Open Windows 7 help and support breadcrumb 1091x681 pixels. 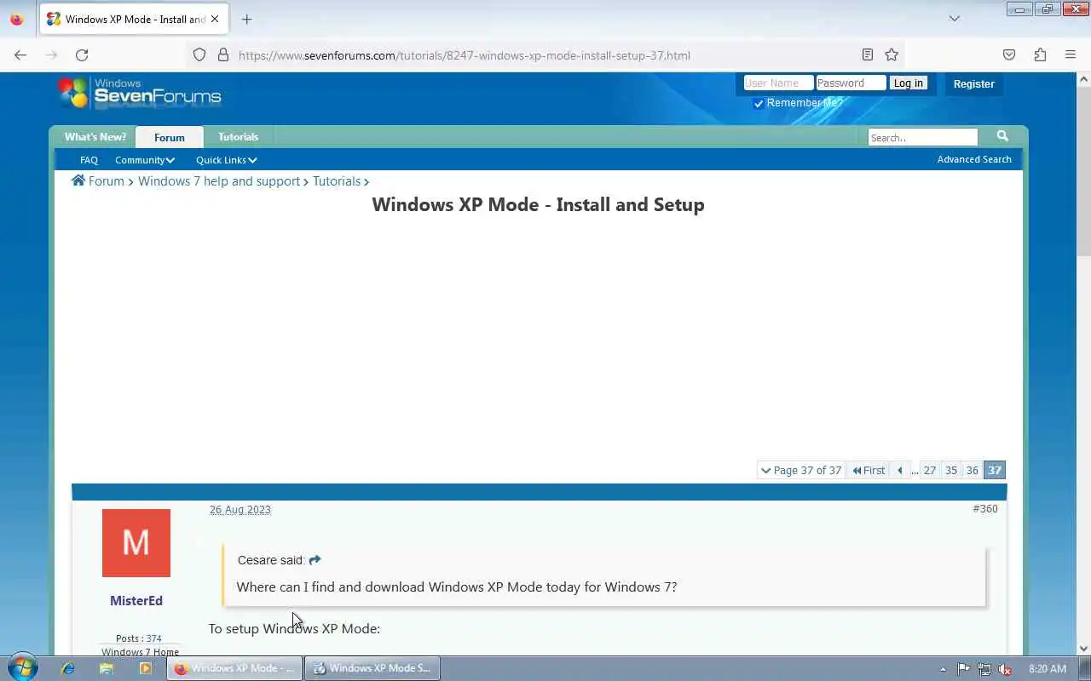(x=219, y=180)
